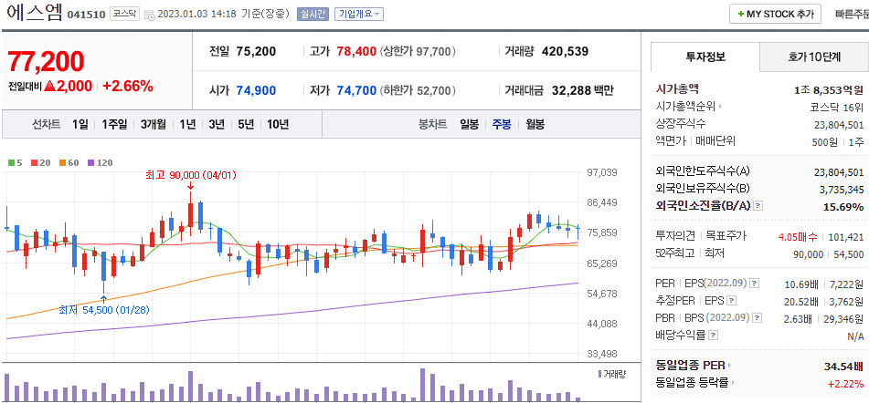Click the red arrow under 최고 90,000 label
Screen dimensions: 869x403
tap(190, 186)
